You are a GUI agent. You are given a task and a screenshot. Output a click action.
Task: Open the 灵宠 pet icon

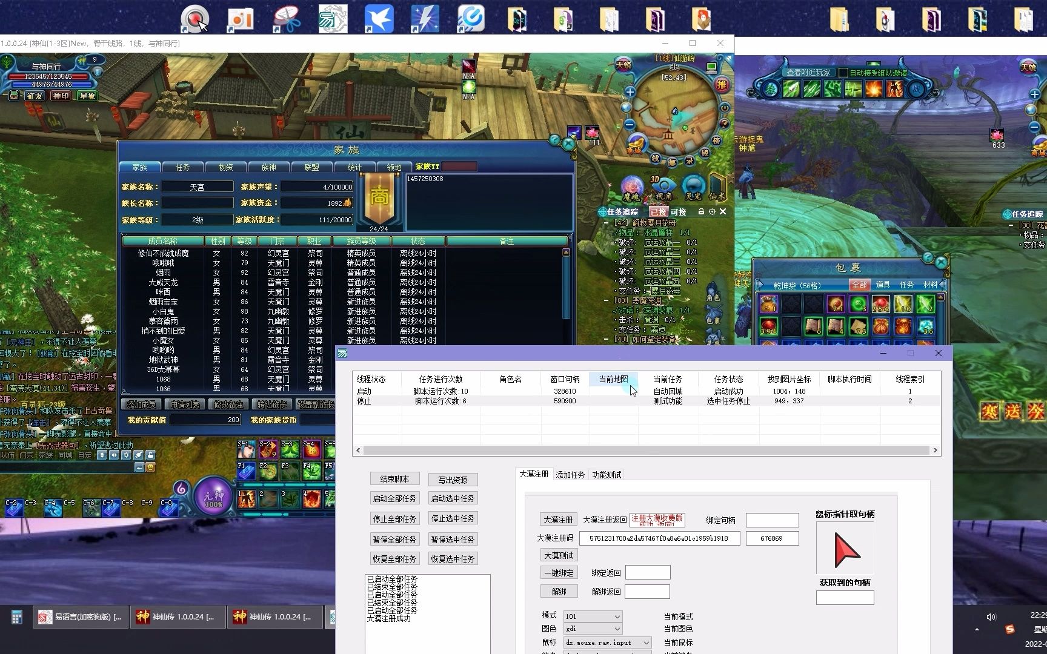693,188
